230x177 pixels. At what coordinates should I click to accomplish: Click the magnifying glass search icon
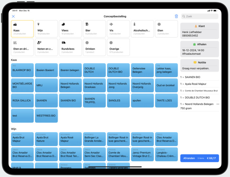184,16
